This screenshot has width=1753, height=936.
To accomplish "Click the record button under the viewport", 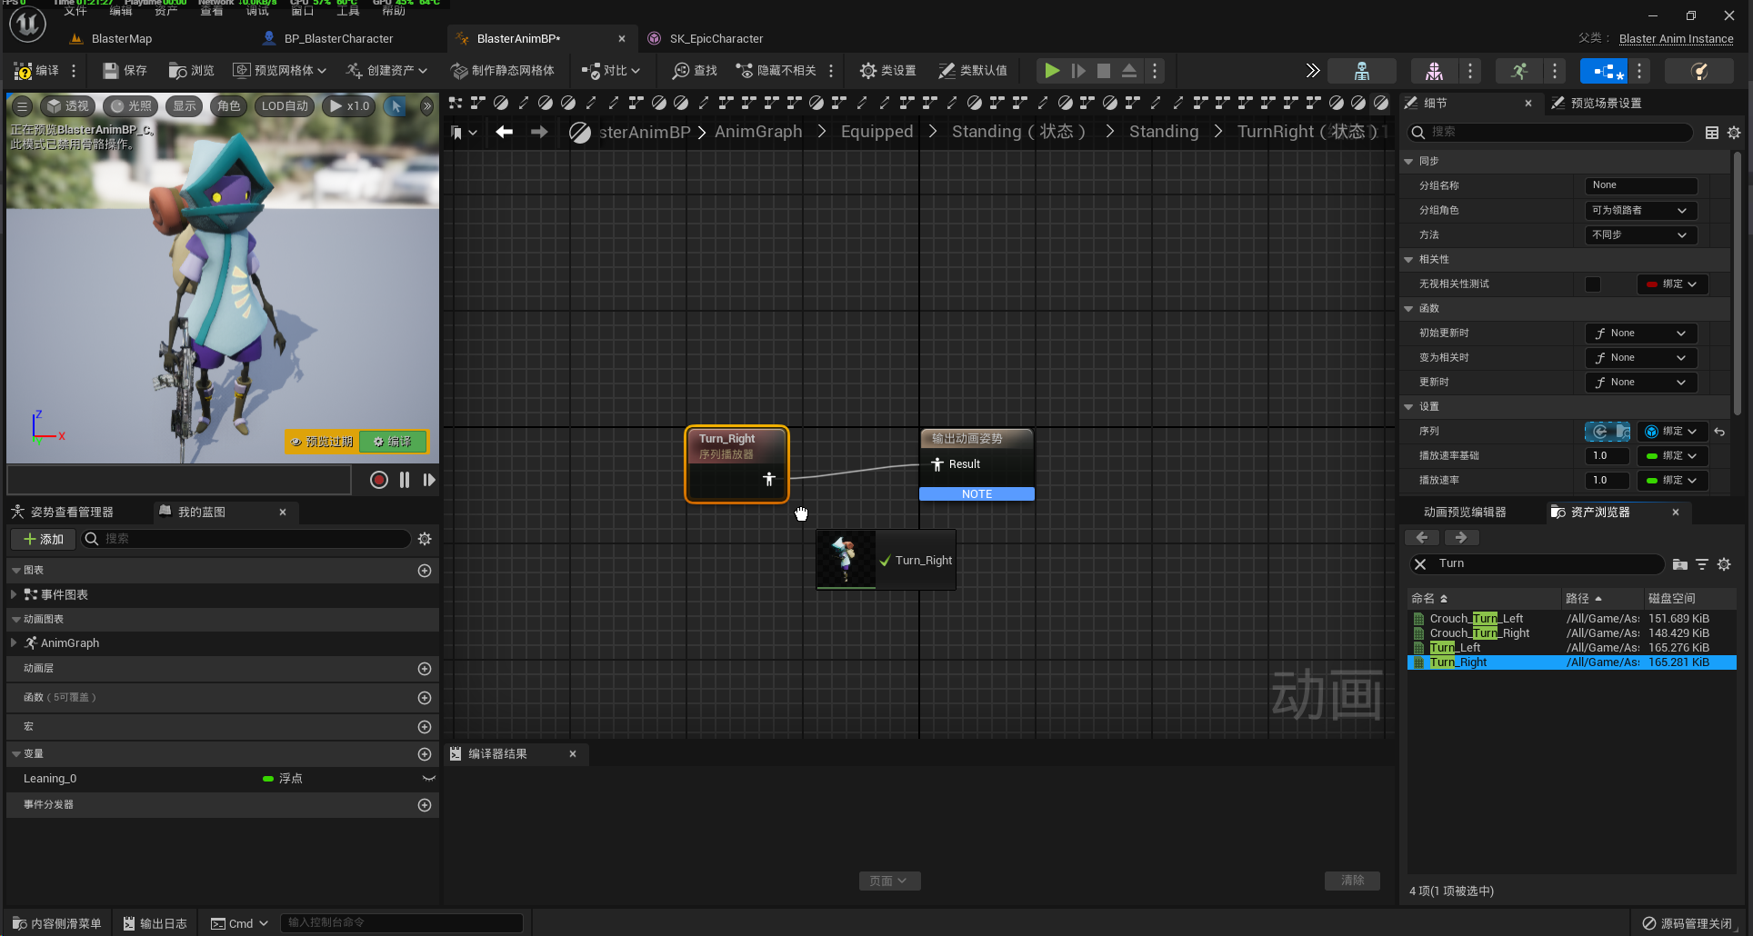I will click(379, 480).
